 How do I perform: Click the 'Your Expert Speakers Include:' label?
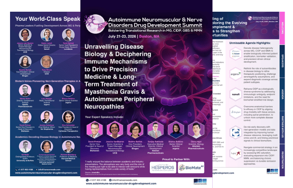coord(104,117)
